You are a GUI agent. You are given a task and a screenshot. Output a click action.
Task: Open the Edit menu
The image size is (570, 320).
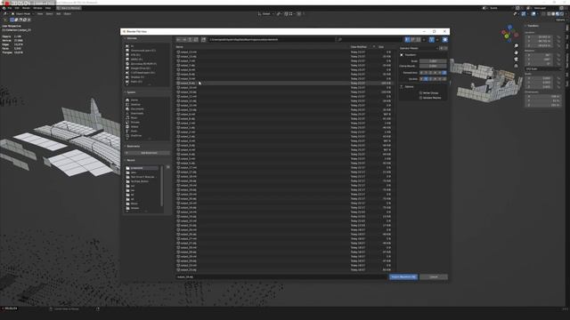(x=17, y=8)
